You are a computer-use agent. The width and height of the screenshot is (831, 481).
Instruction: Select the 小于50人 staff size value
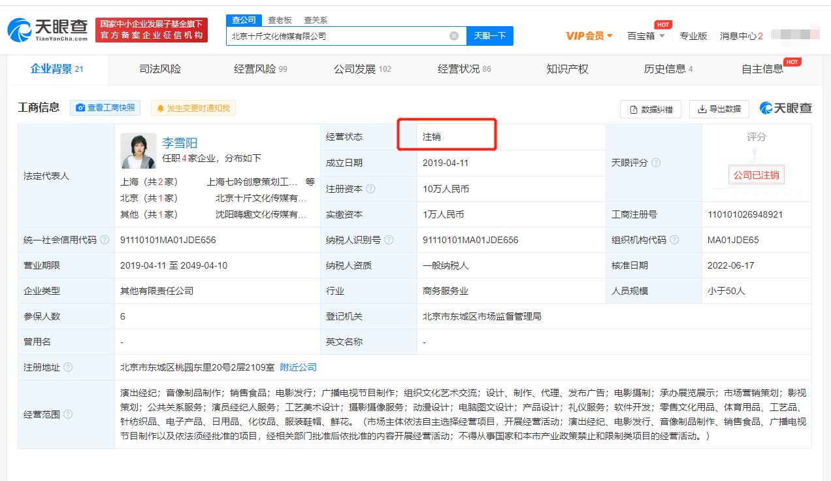click(726, 291)
